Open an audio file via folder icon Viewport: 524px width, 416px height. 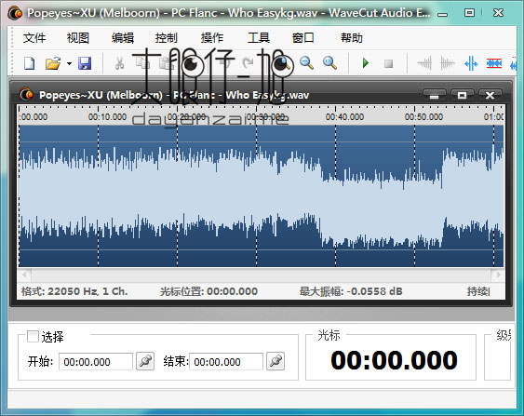[x=53, y=63]
